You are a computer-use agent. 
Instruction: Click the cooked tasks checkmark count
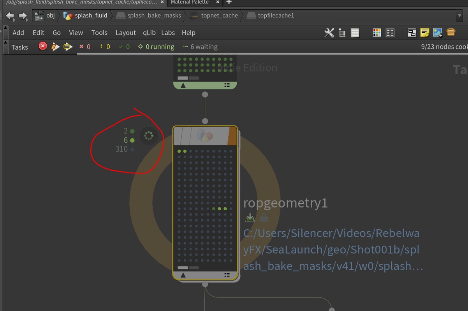point(124,47)
